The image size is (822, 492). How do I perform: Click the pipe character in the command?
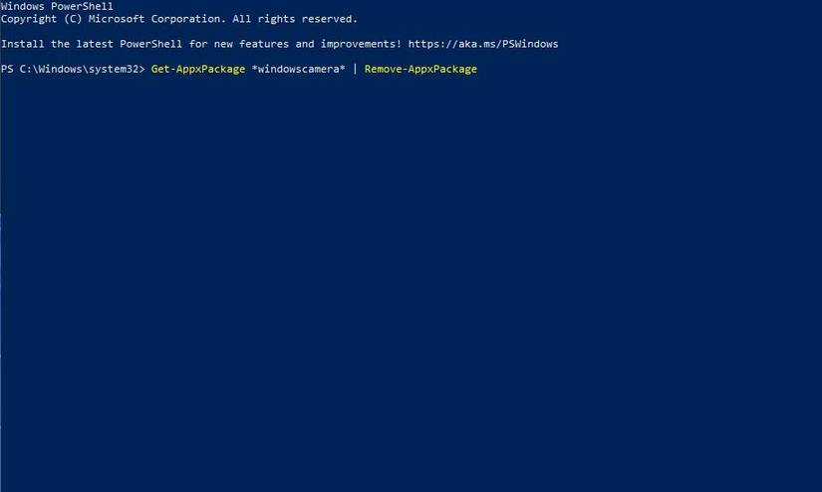point(355,69)
